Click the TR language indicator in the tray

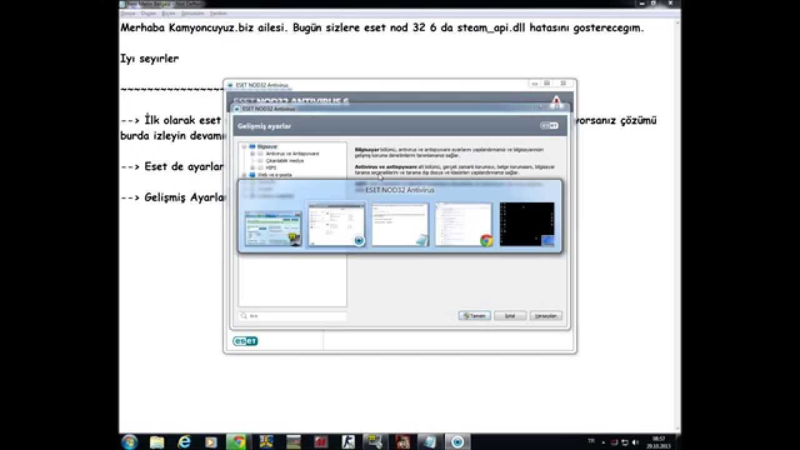coord(591,441)
